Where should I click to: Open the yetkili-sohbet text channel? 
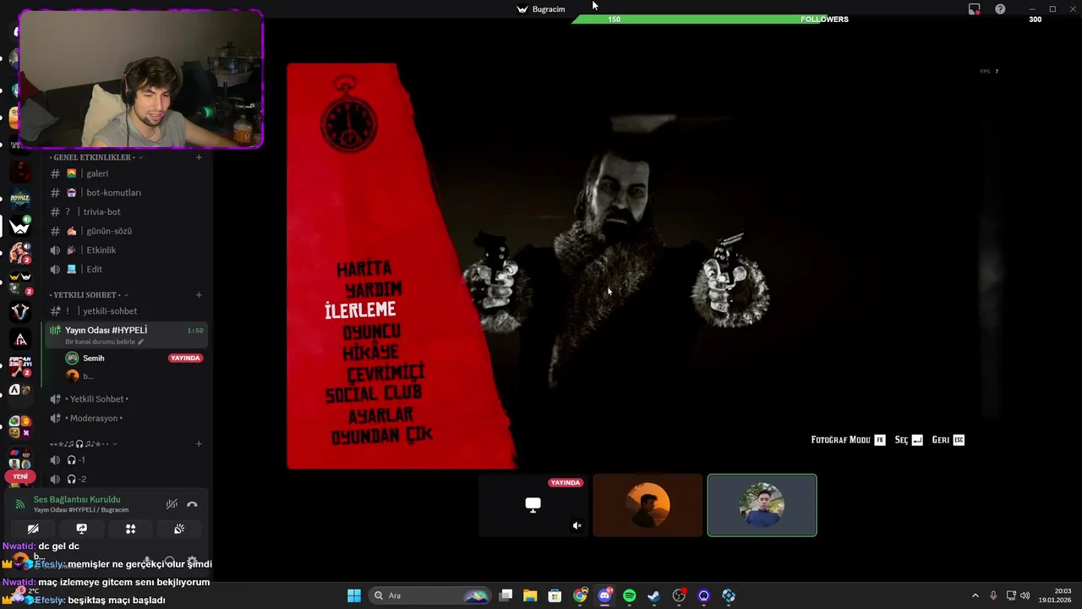tap(127, 311)
